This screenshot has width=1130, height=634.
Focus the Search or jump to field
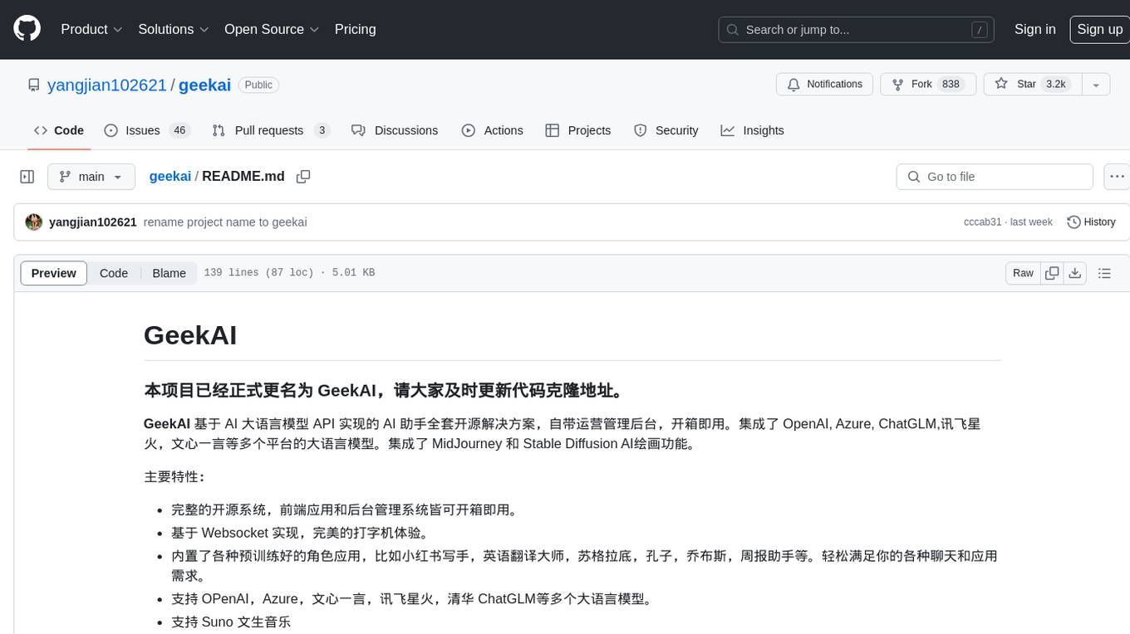(x=857, y=29)
